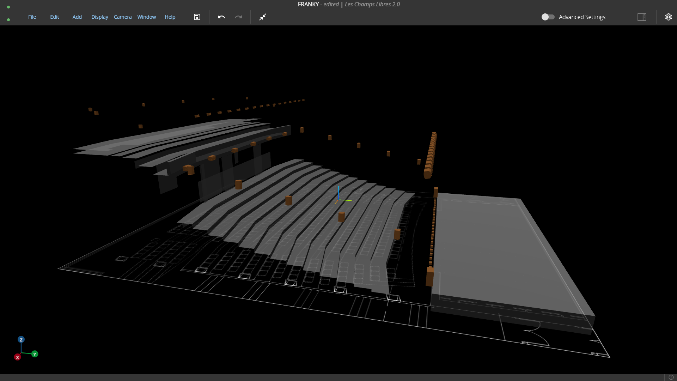This screenshot has width=677, height=381.
Task: Open settings with the gear icon
Action: 668,17
